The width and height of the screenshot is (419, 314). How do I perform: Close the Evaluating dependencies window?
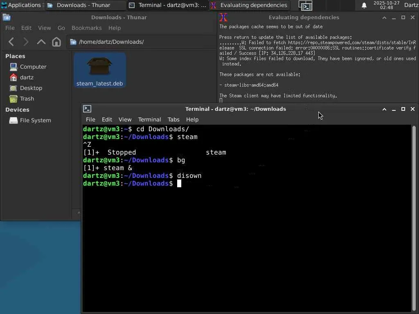412,18
